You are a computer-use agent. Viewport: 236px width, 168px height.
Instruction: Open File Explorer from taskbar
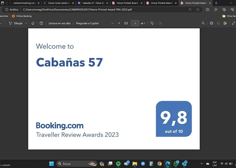point(135,164)
